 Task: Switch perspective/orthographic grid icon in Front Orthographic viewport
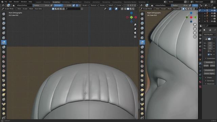point(135,37)
